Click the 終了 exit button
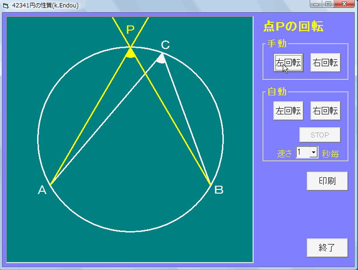 coord(327,248)
